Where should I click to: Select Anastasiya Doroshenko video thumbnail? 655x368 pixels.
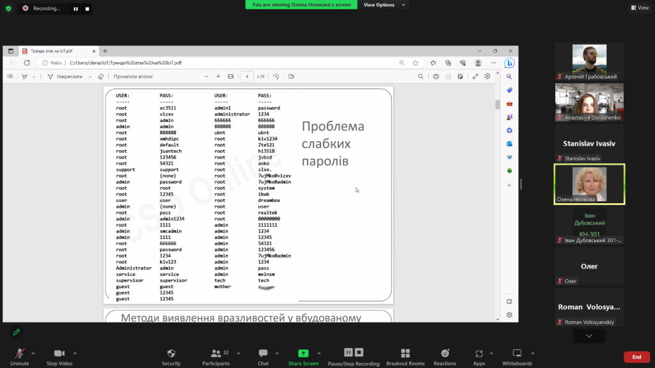[589, 102]
